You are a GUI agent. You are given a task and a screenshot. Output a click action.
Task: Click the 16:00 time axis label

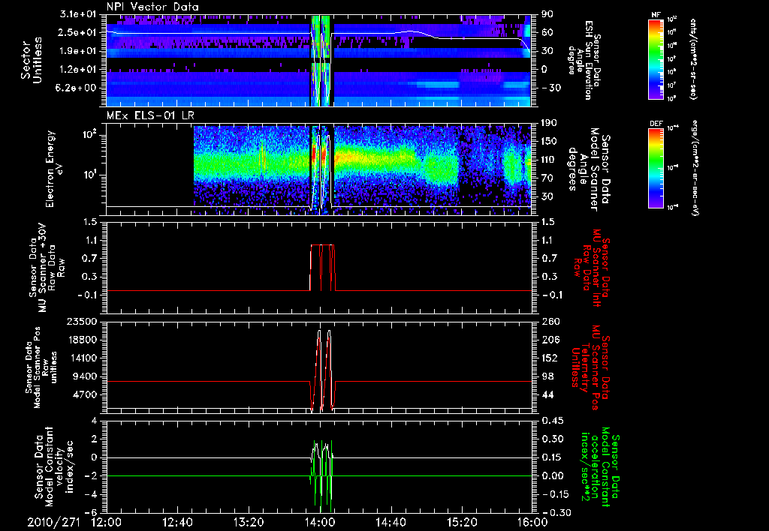532,522
